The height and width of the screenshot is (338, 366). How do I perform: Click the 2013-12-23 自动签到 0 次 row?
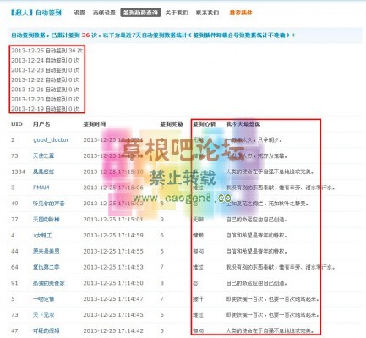[x=45, y=70]
